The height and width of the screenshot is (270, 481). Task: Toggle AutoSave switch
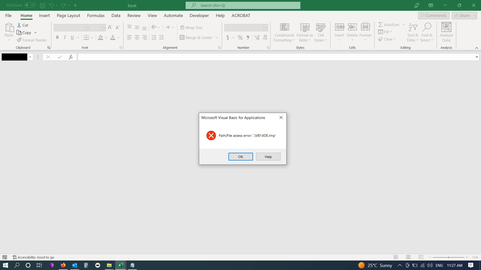[30, 5]
